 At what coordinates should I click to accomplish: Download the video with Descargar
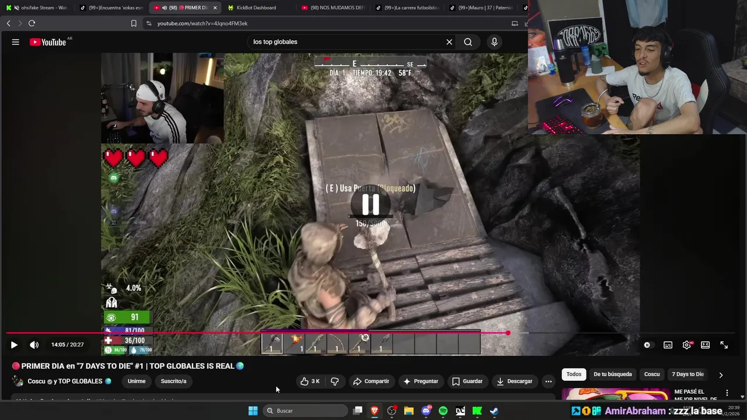tap(515, 381)
